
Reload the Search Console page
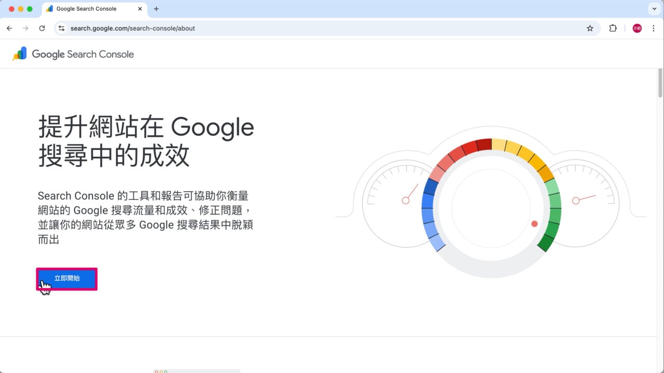(x=42, y=28)
